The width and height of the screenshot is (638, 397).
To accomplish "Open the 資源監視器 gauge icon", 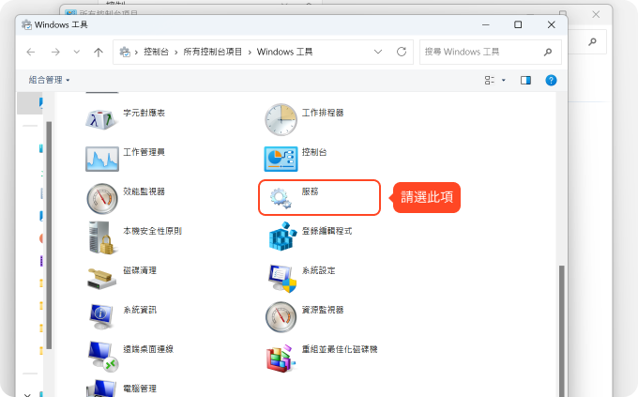I will [x=281, y=317].
